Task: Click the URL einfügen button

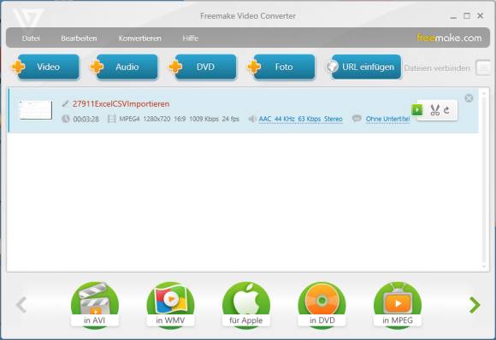Action: point(363,67)
